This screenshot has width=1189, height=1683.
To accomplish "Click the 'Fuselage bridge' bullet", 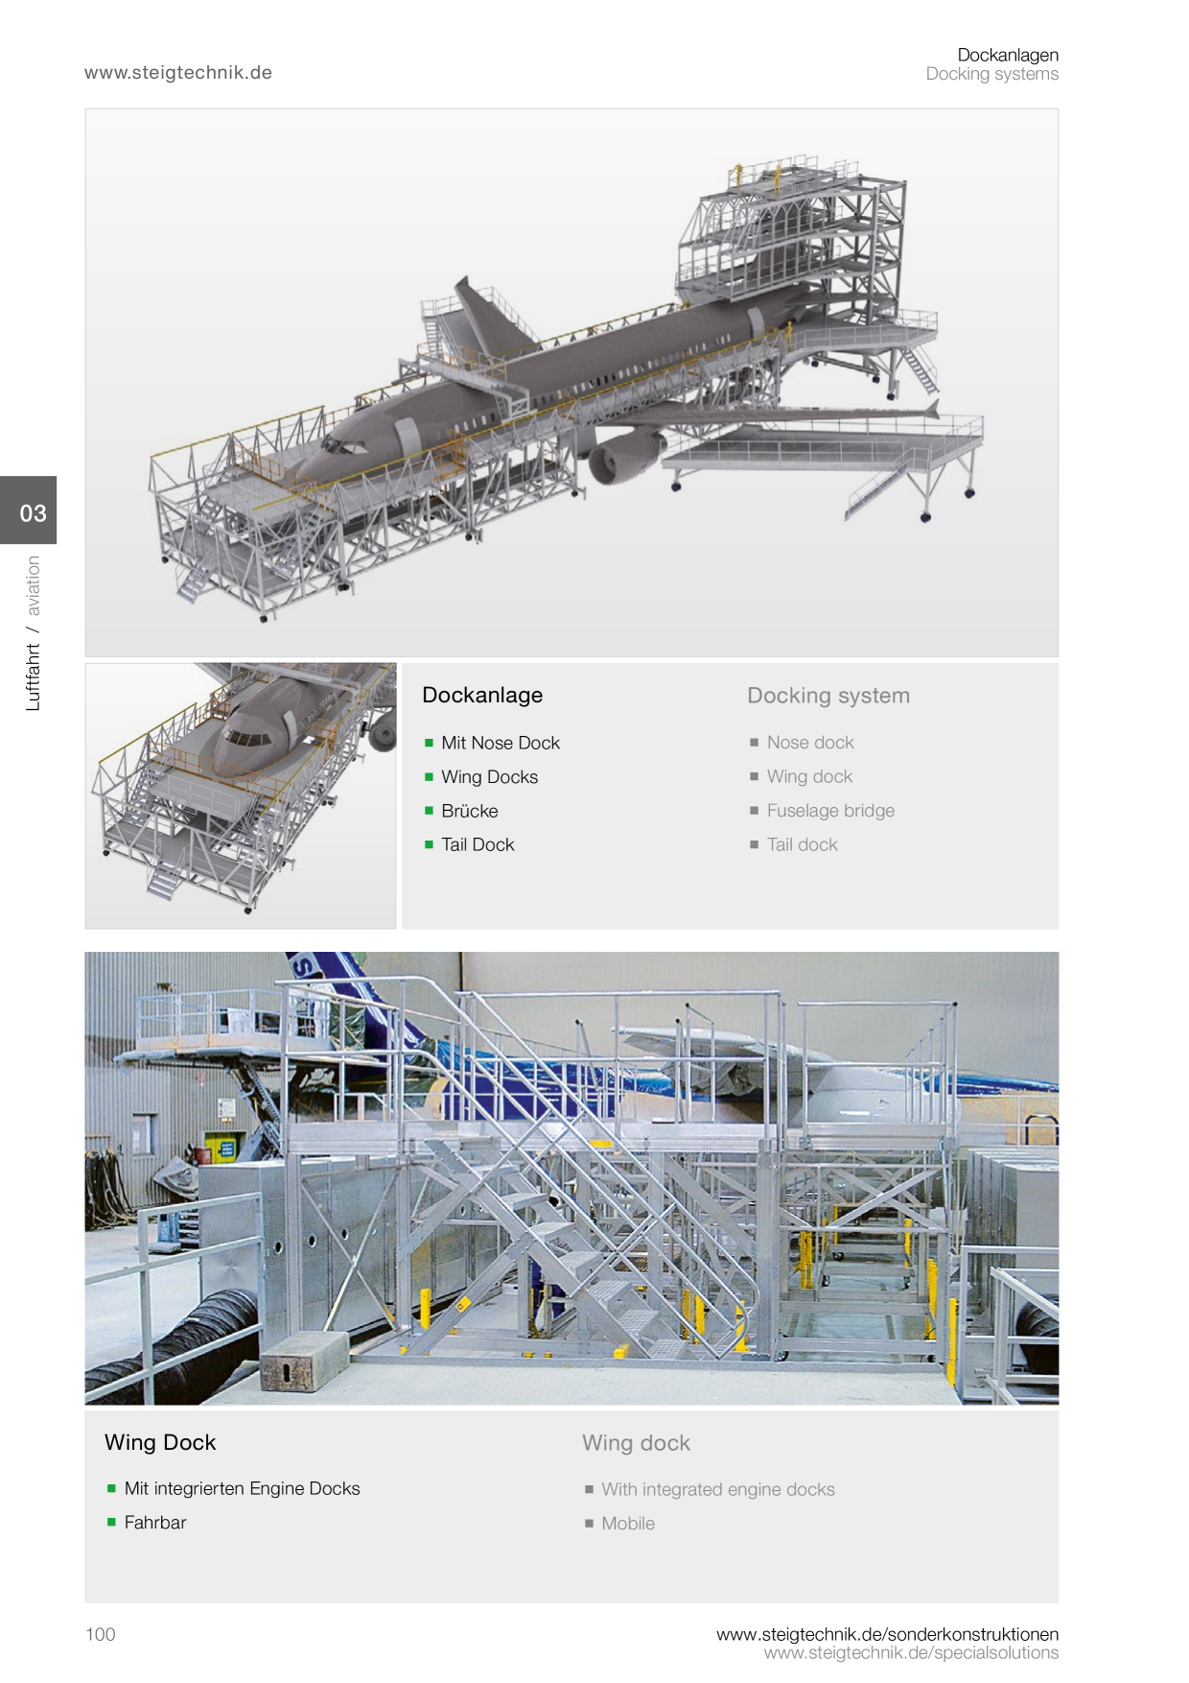I will click(x=830, y=811).
